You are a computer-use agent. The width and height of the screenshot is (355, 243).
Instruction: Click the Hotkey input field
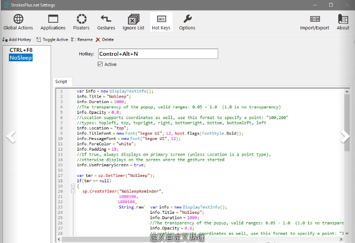[158, 54]
